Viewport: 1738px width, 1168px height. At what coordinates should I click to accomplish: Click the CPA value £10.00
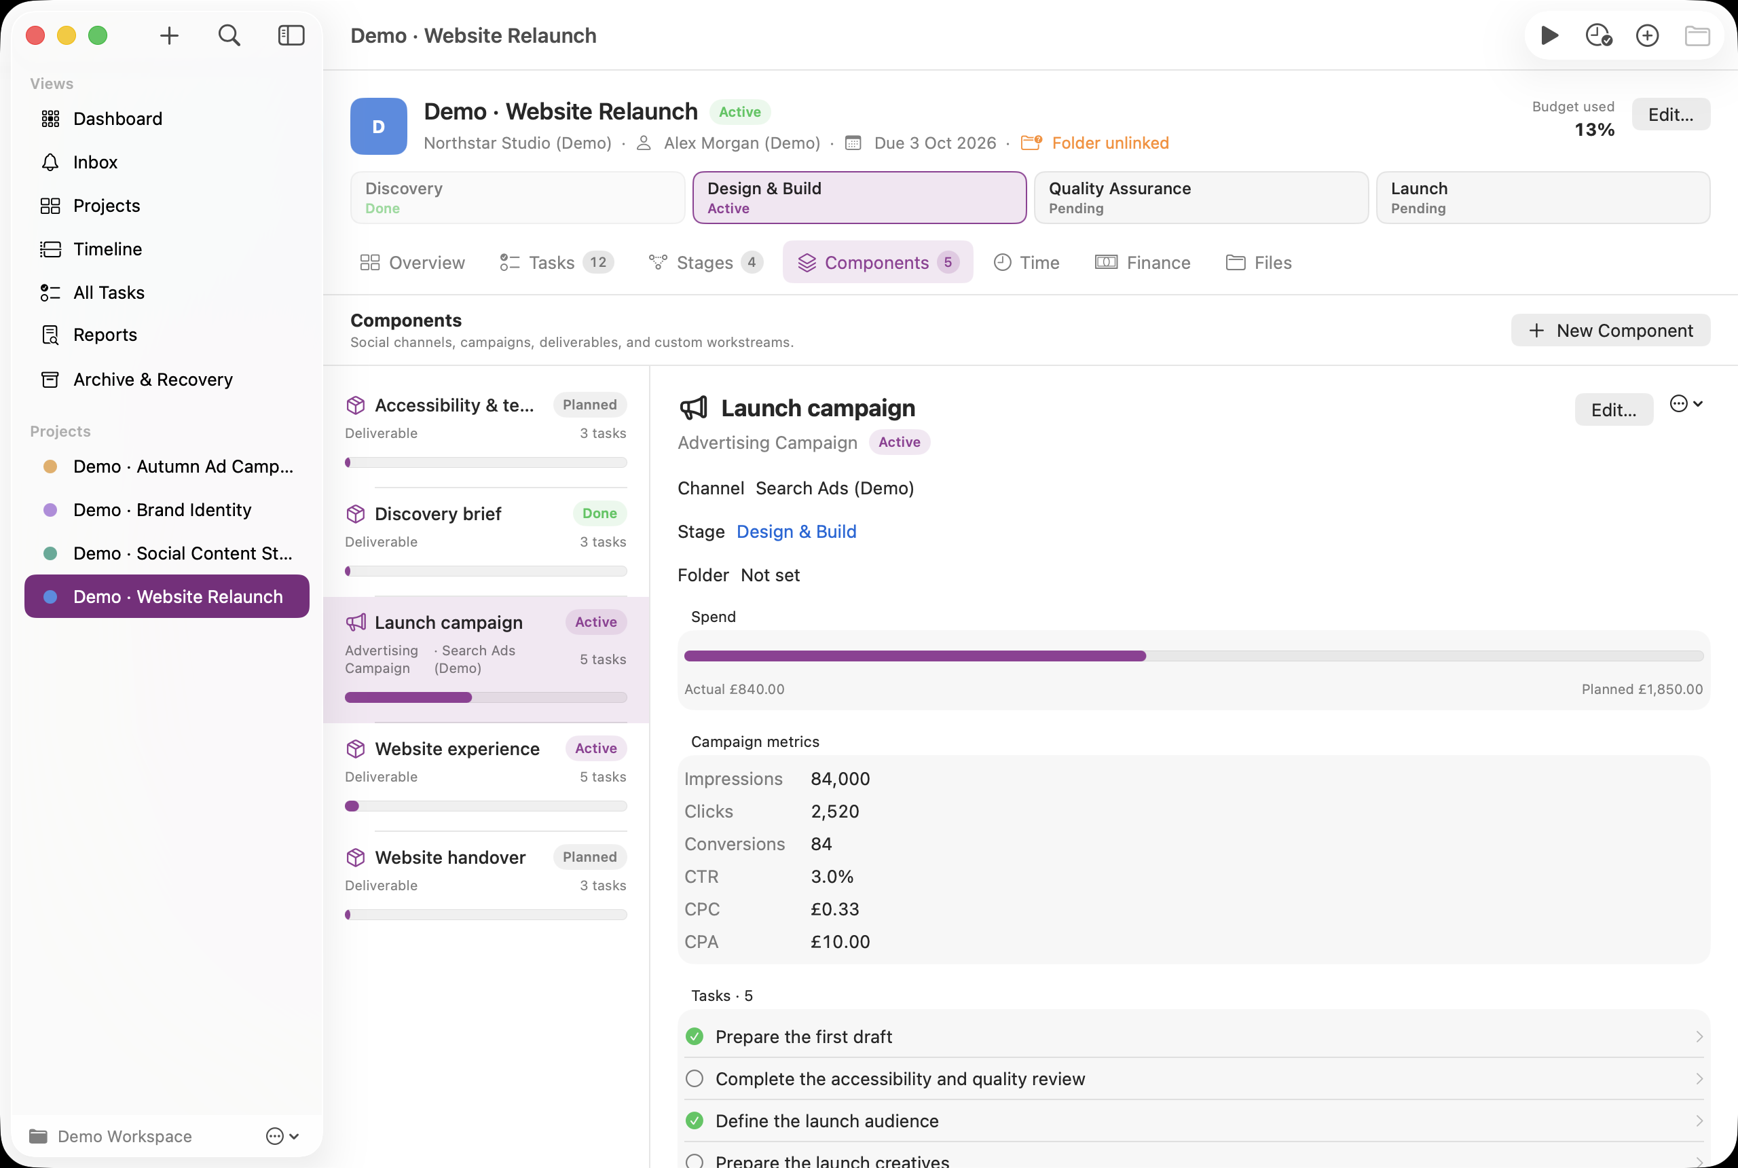[x=840, y=942]
